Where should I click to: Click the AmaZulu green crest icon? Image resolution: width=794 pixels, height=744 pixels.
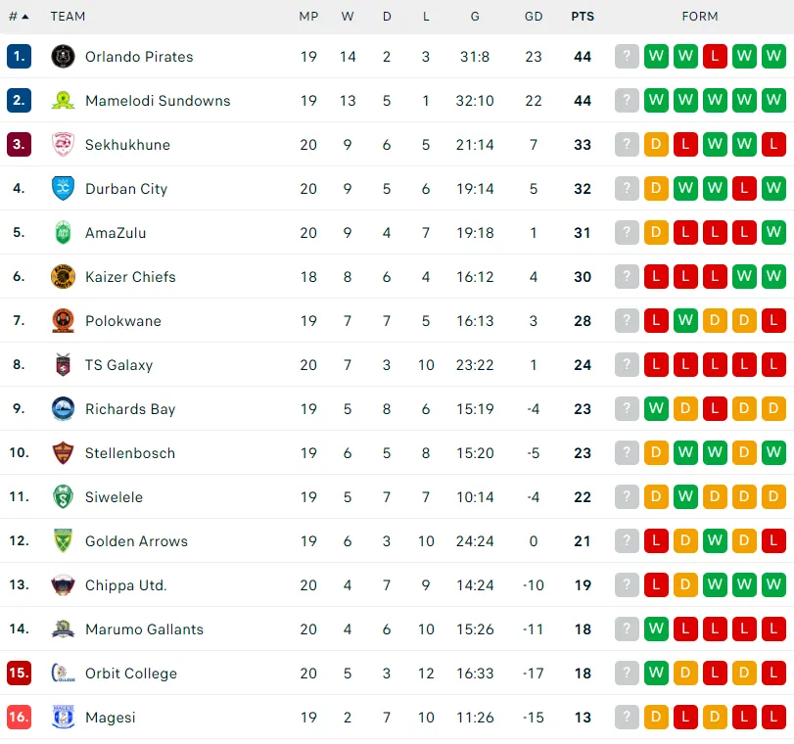coord(63,233)
